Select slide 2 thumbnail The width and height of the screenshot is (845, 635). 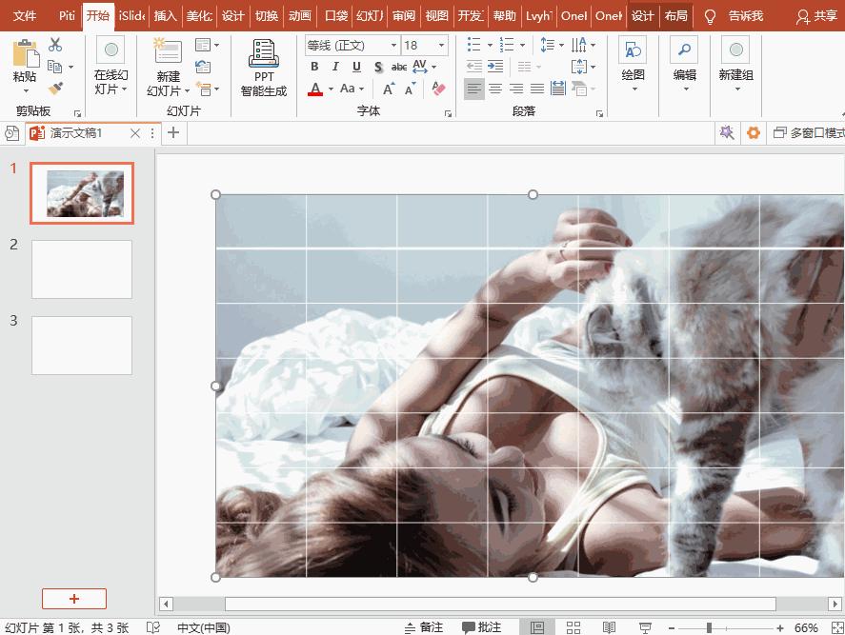click(x=82, y=269)
